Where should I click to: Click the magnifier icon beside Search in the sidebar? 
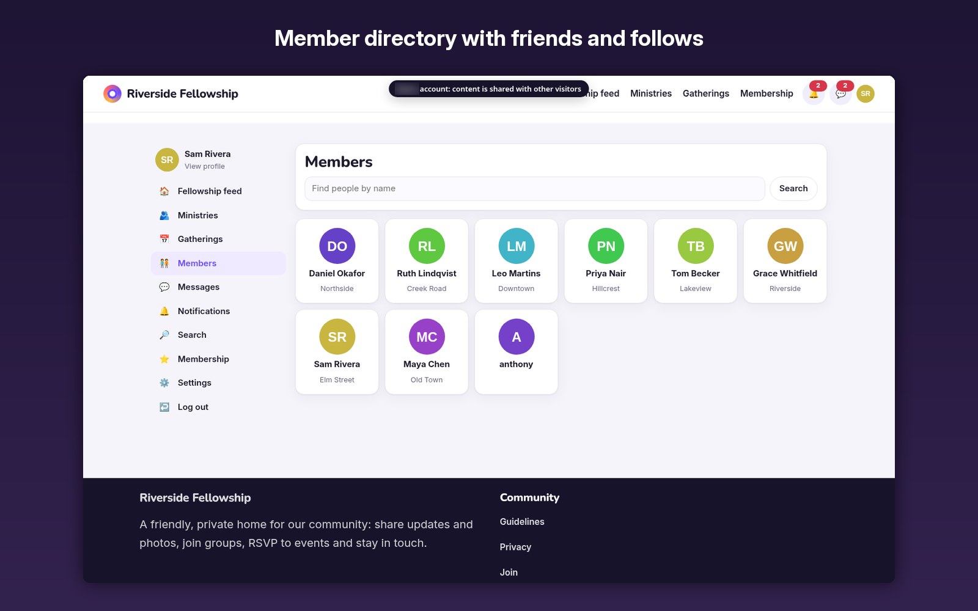164,335
